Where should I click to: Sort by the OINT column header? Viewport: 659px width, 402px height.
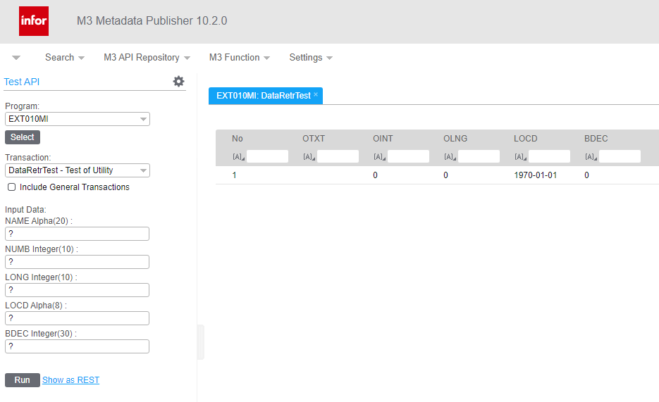tap(383, 139)
